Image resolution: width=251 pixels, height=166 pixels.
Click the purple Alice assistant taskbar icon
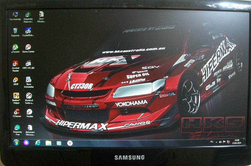point(26,143)
